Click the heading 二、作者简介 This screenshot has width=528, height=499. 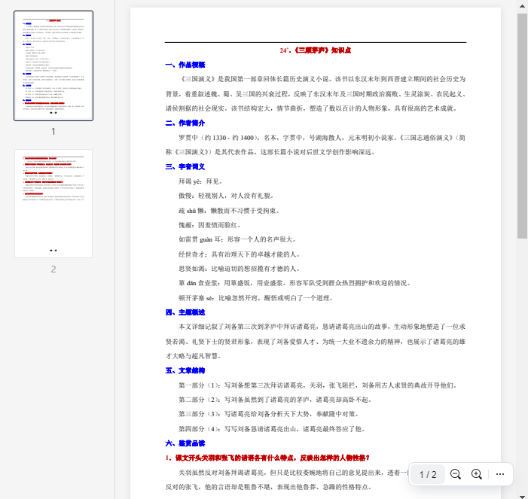tap(185, 123)
